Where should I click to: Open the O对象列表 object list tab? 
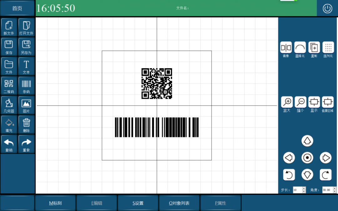179,203
